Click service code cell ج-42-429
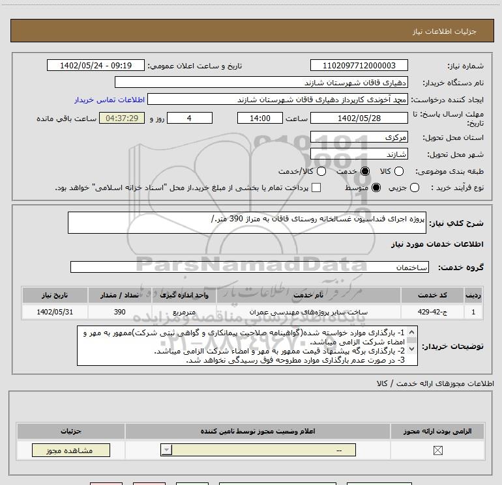This screenshot has height=485, width=502. (x=432, y=312)
